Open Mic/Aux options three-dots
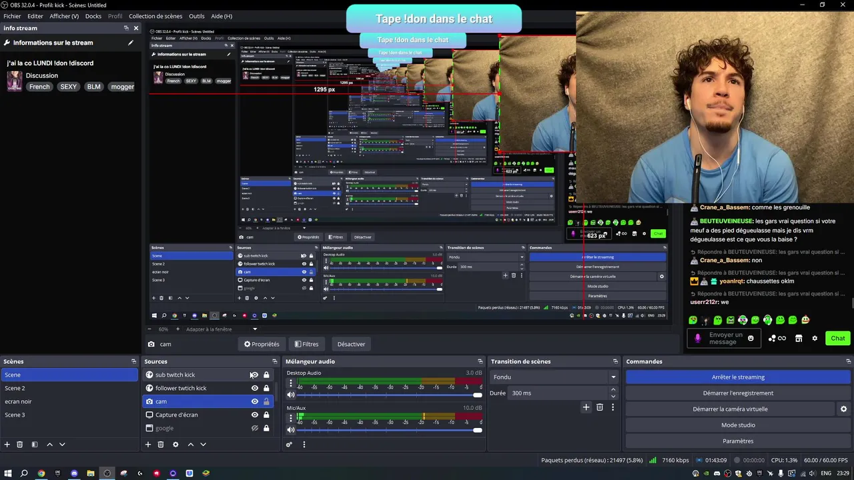The height and width of the screenshot is (480, 854). 290,418
